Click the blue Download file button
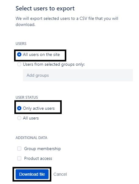139x184 pixels. 32,174
